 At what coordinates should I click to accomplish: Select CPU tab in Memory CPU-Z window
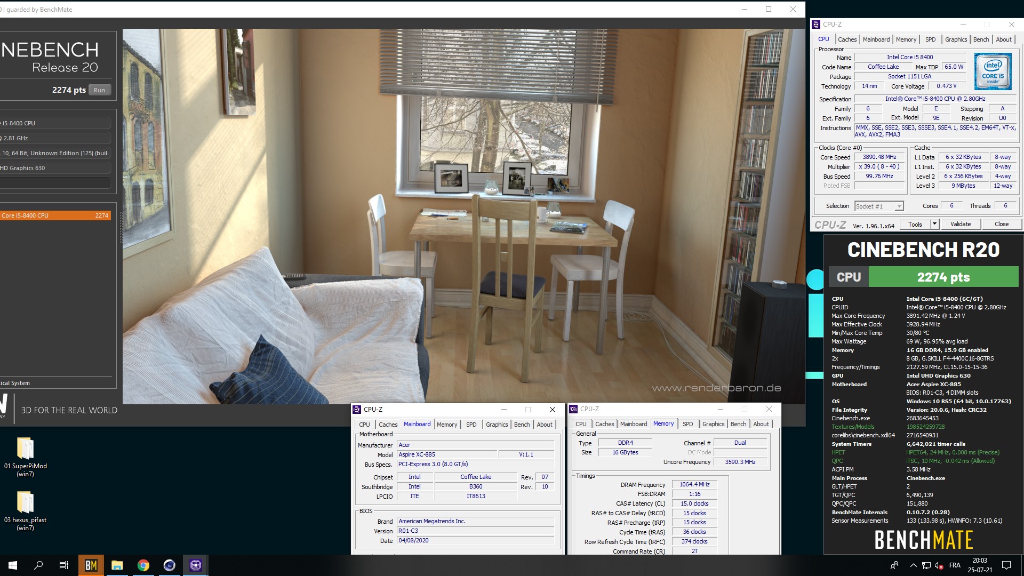(x=581, y=424)
